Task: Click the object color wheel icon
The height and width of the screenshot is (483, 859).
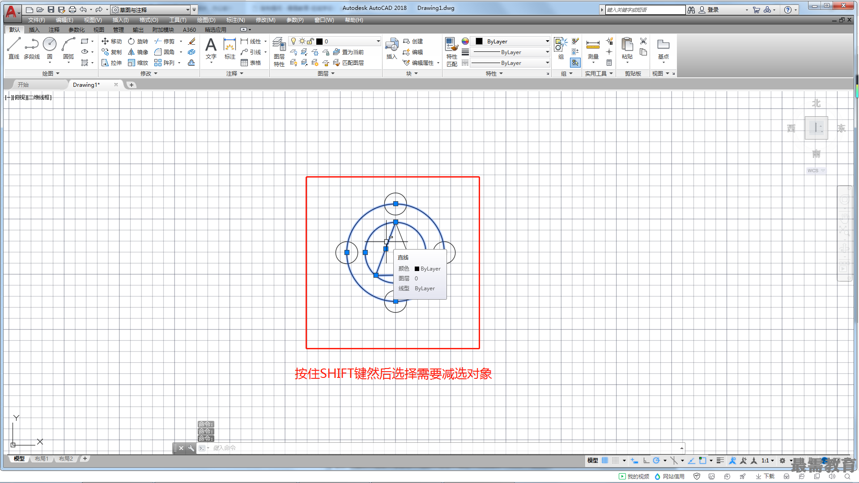Action: click(x=465, y=41)
